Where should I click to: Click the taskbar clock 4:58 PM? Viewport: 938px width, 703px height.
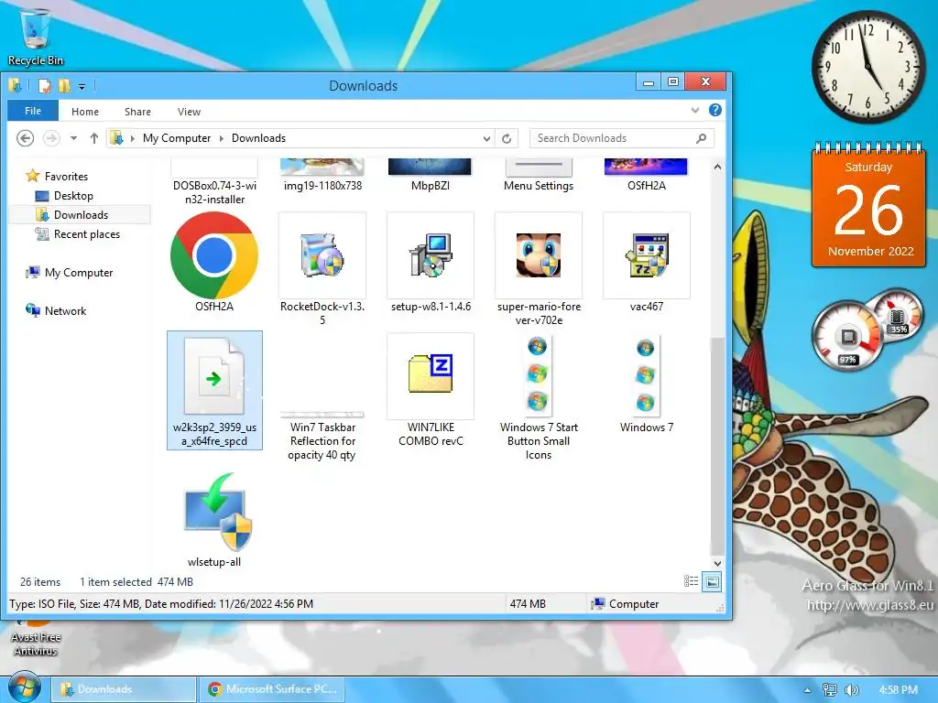coord(899,690)
